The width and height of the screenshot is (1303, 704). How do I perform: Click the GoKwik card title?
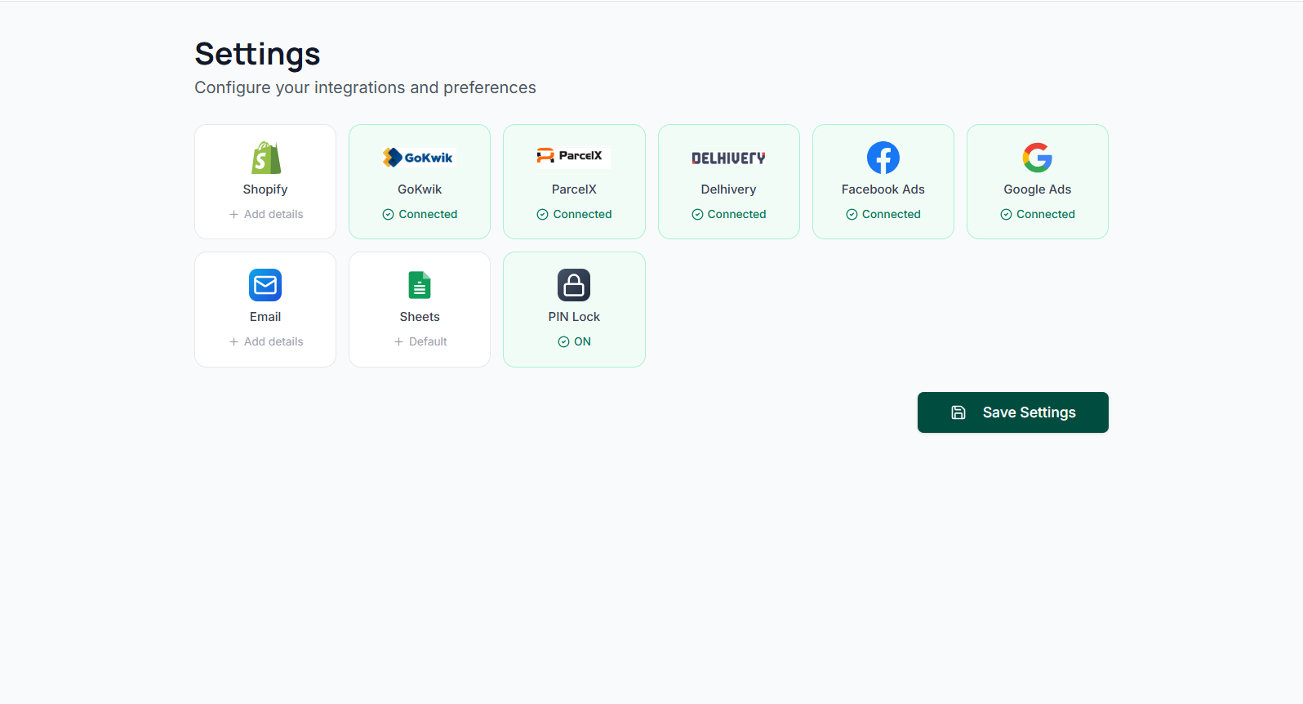click(420, 189)
